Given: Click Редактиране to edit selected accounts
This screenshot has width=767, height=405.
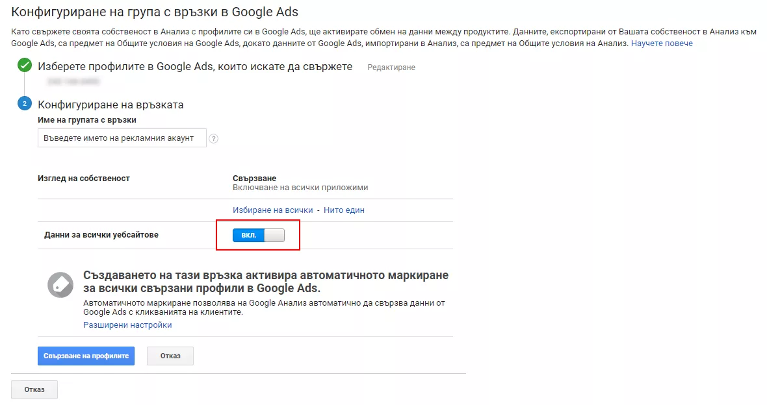Looking at the screenshot, I should (391, 67).
